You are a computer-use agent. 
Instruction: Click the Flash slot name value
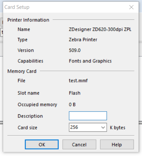(75, 93)
